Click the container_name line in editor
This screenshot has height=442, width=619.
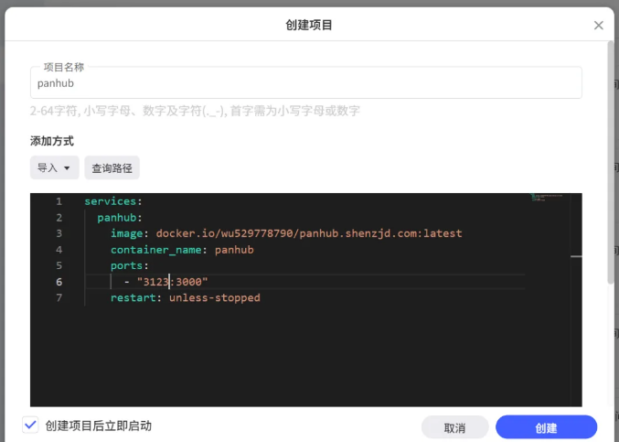click(x=181, y=250)
